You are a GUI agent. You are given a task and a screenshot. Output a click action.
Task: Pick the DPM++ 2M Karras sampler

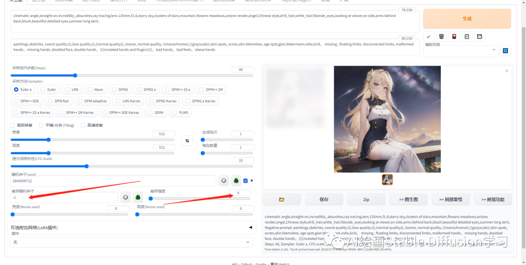(x=76, y=112)
